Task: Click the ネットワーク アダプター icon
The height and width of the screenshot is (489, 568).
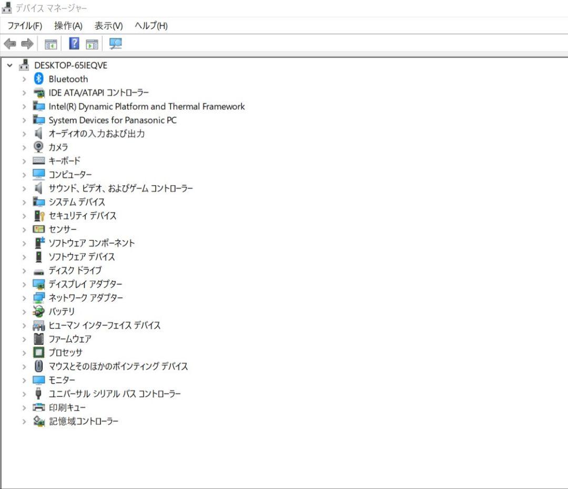Action: (39, 298)
